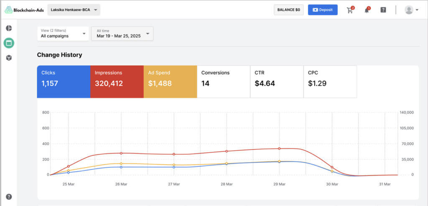Click the 26 Mar axis label
This screenshot has width=428, height=206.
tap(121, 184)
